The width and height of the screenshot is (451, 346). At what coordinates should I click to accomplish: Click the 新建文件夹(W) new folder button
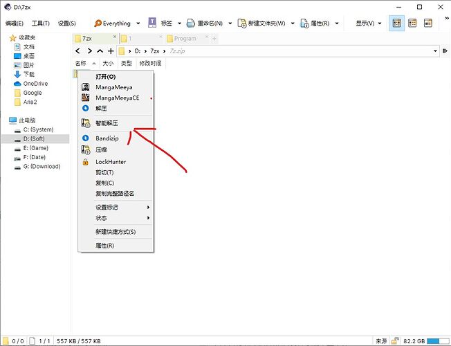(261, 24)
